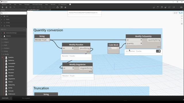Click the camera export-image icon
The width and height of the screenshot is (184, 103).
coord(181,7)
